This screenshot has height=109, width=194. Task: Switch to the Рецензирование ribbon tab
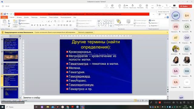(x=66, y=17)
